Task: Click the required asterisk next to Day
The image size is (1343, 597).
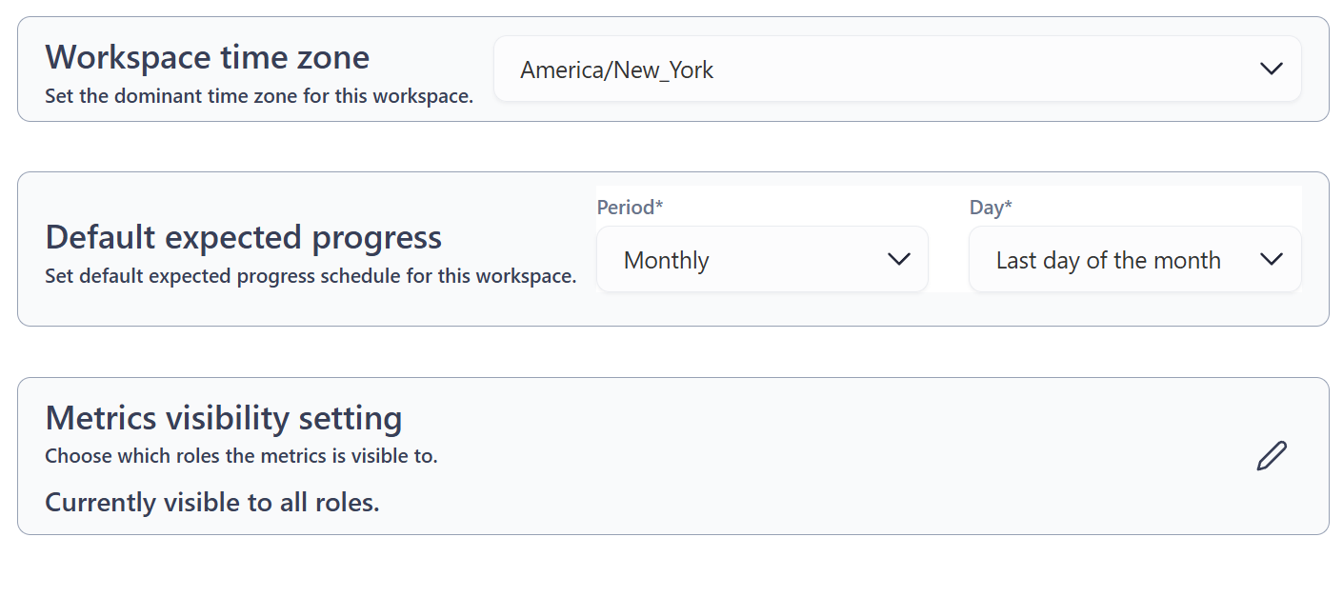Action: click(1008, 207)
